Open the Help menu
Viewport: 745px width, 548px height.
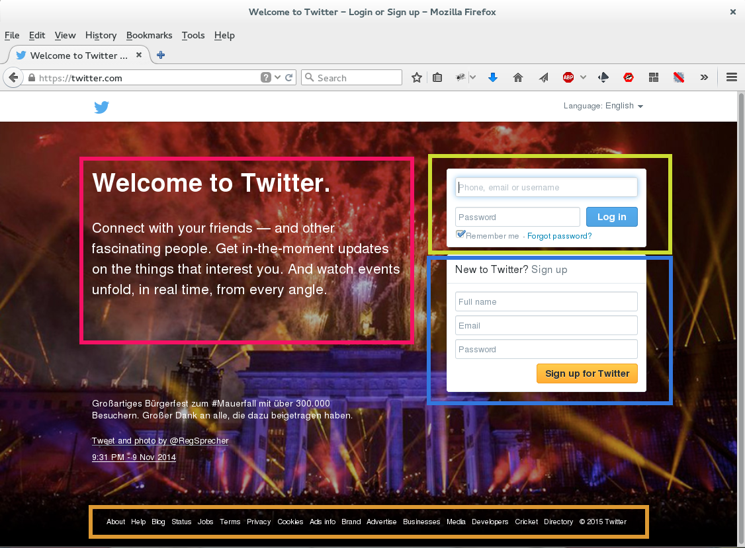(x=224, y=35)
